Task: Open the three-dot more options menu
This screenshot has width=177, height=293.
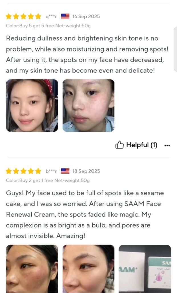Action: pos(167,146)
